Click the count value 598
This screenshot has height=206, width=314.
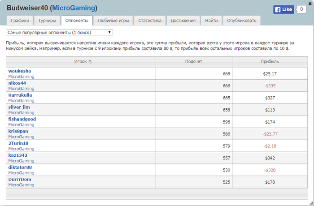(x=226, y=122)
